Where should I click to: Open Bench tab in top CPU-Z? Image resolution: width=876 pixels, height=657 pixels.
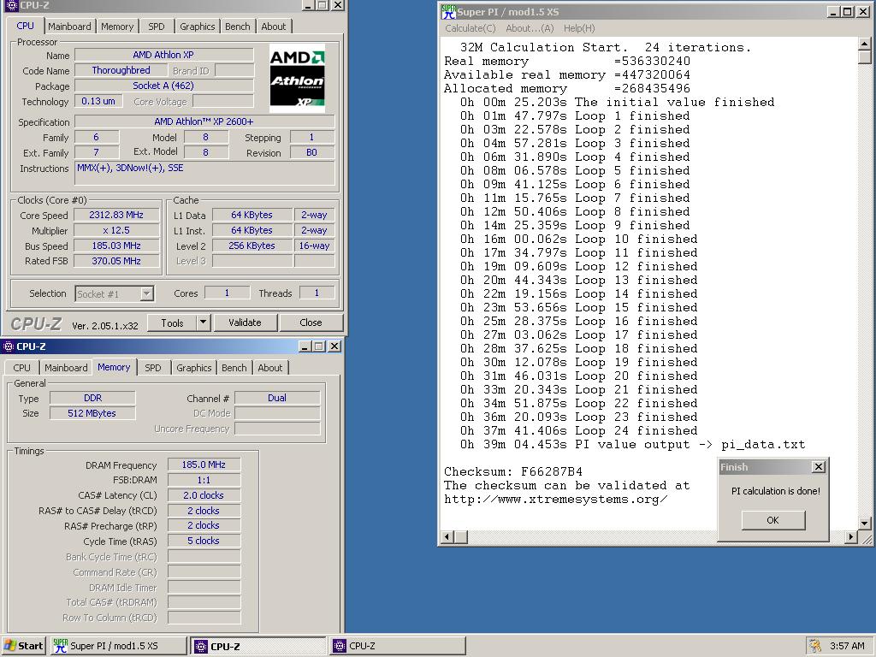(x=238, y=27)
